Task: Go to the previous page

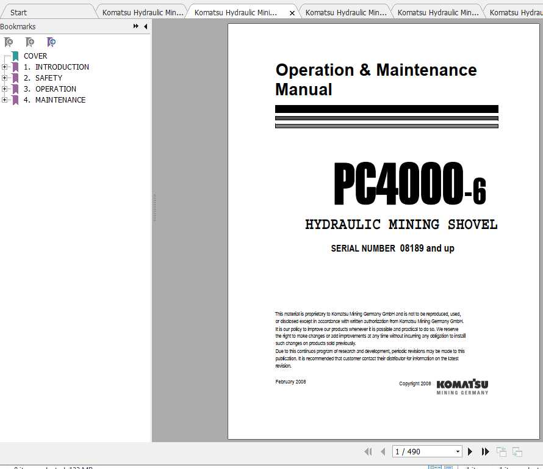Action: (x=383, y=452)
